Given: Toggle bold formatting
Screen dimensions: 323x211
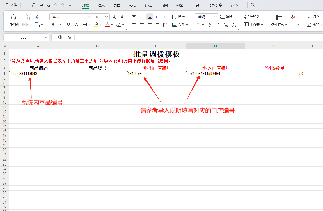Looking at the screenshot, I should (53, 25).
